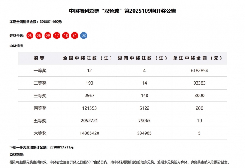
Task: Click Hunan fourth prize count 5122
Action: coord(145,108)
